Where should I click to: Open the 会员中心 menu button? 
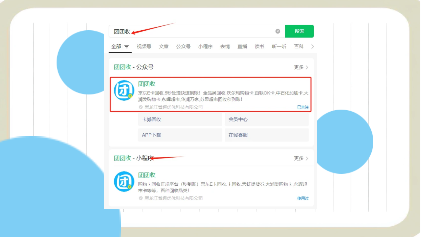click(x=267, y=119)
